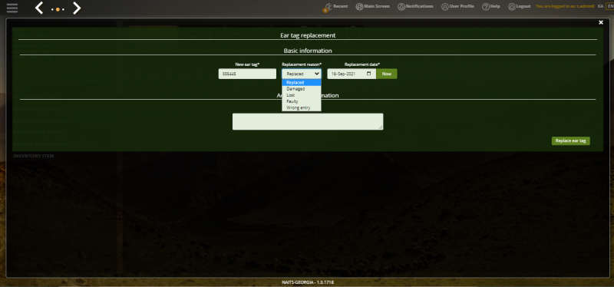
Task: Open the hamburger menu icon
Action: tap(12, 8)
